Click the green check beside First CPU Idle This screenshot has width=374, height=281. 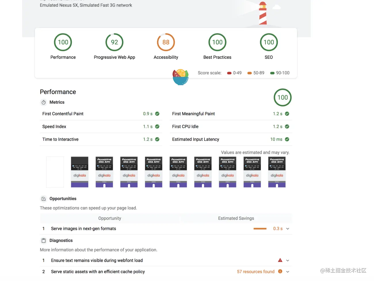tap(287, 126)
